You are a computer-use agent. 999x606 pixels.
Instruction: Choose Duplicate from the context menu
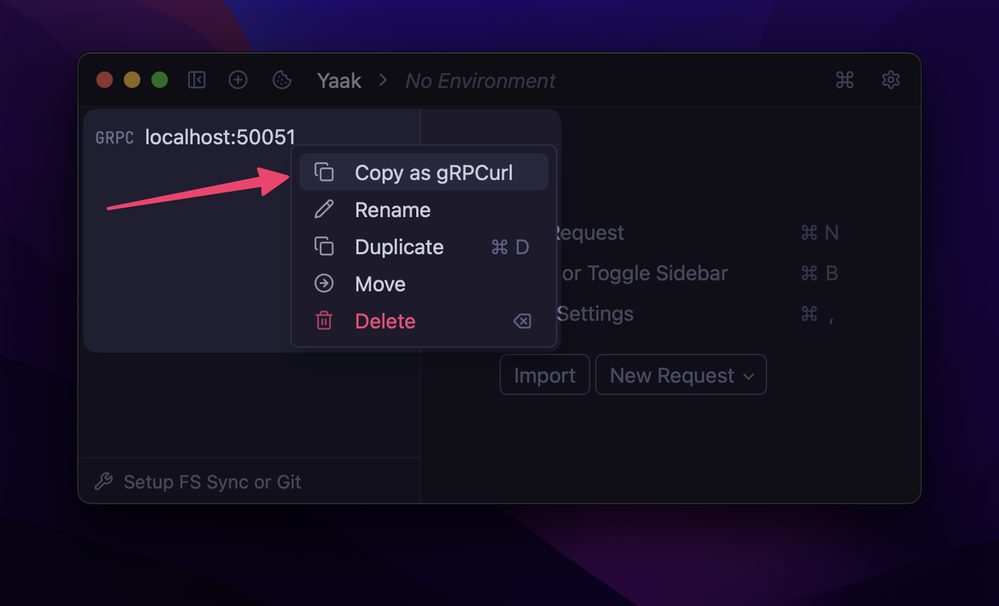(x=398, y=247)
